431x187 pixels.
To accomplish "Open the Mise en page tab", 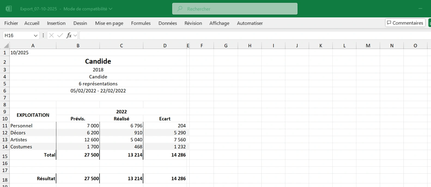I will pyautogui.click(x=109, y=23).
